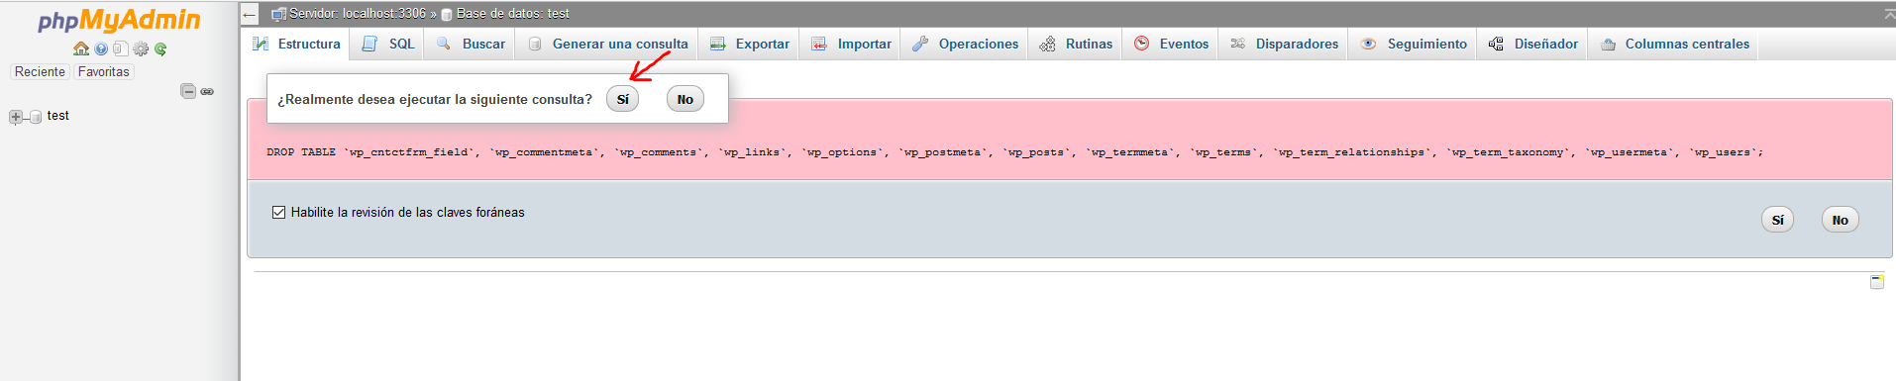Screen dimensions: 1896x381
Task: Reload navigation panel green arrow icon
Action: point(160,48)
